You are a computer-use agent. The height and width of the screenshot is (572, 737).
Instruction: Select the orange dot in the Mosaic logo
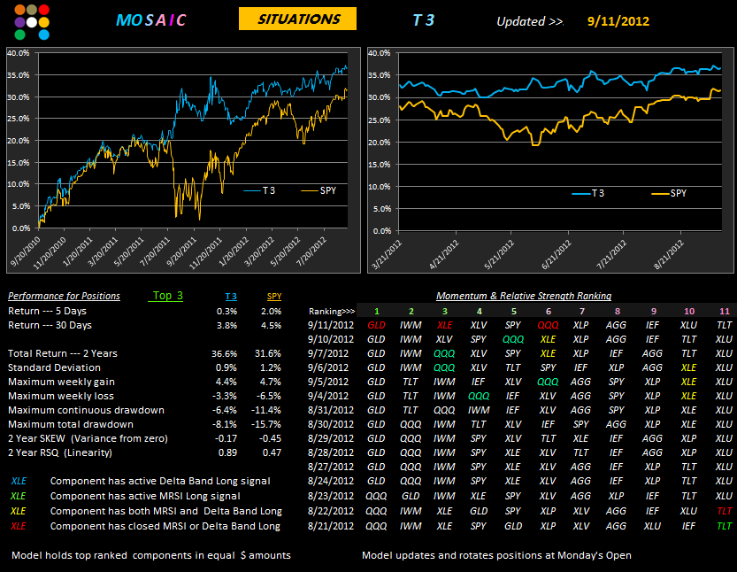pyautogui.click(x=19, y=10)
